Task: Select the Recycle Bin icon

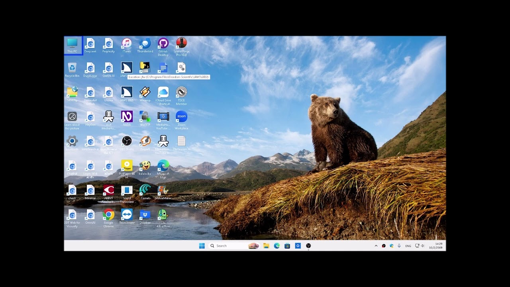Action: [72, 70]
